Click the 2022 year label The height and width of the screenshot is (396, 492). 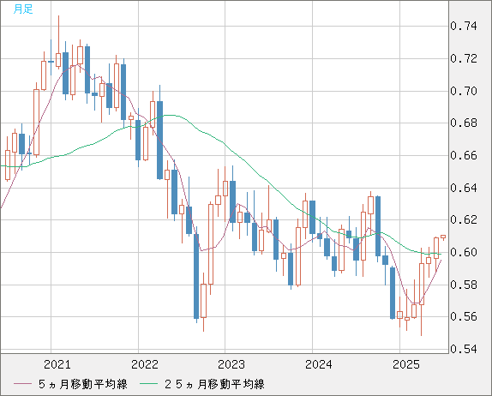(145, 364)
